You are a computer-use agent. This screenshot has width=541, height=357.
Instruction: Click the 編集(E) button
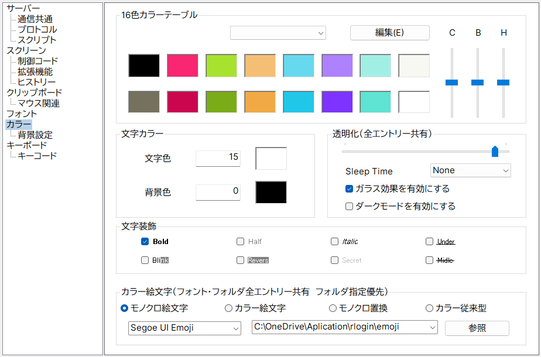click(x=389, y=33)
